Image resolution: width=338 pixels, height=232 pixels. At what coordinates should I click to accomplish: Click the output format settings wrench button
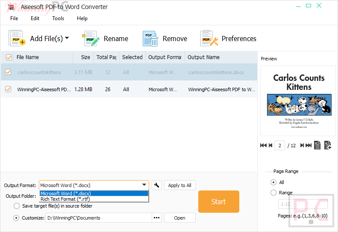pos(157,185)
